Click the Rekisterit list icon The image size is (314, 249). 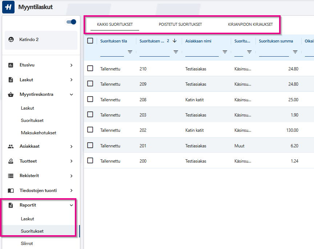pos(11,176)
